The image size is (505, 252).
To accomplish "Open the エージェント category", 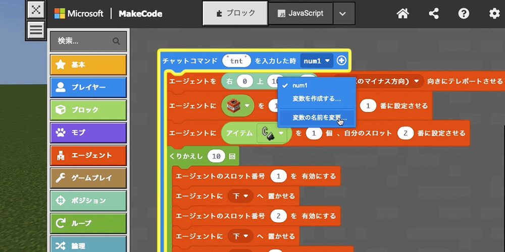I will [x=88, y=155].
